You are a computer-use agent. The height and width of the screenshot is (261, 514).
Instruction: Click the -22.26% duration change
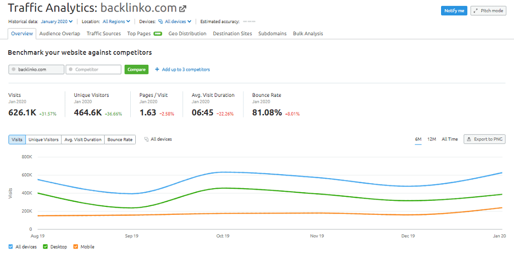tap(224, 114)
